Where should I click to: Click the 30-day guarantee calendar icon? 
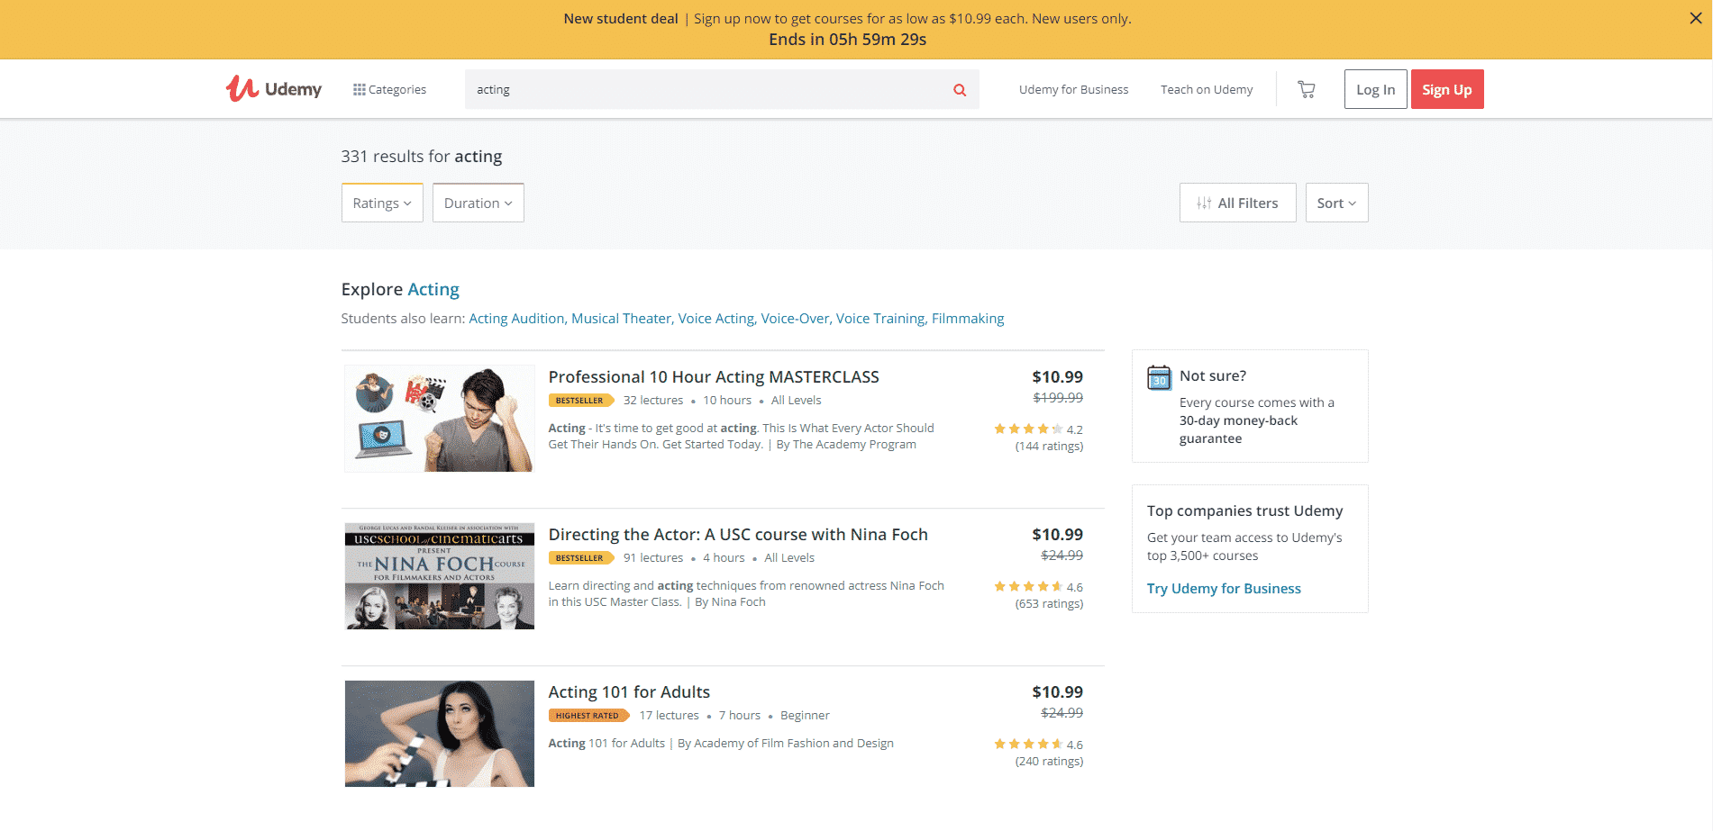(x=1159, y=377)
